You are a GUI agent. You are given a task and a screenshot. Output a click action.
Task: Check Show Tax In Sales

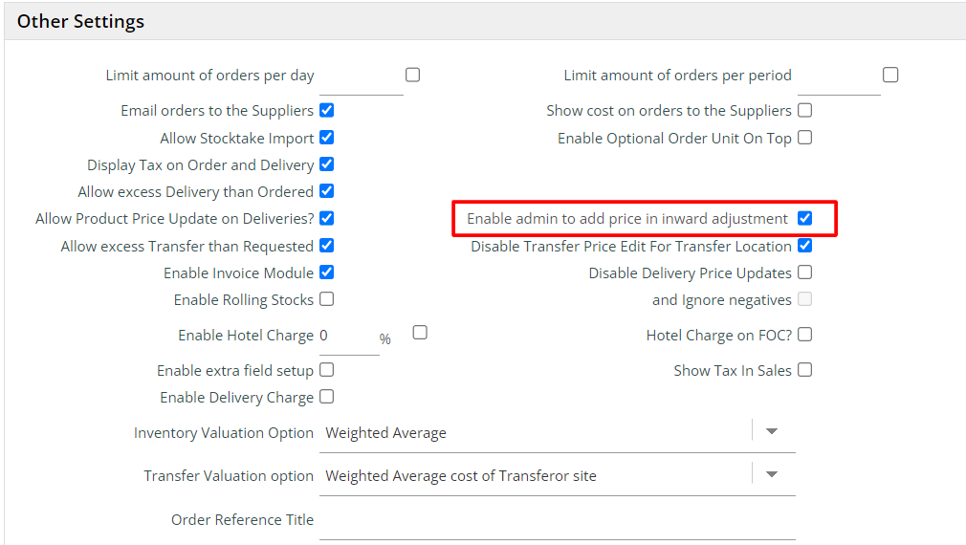pyautogui.click(x=805, y=370)
